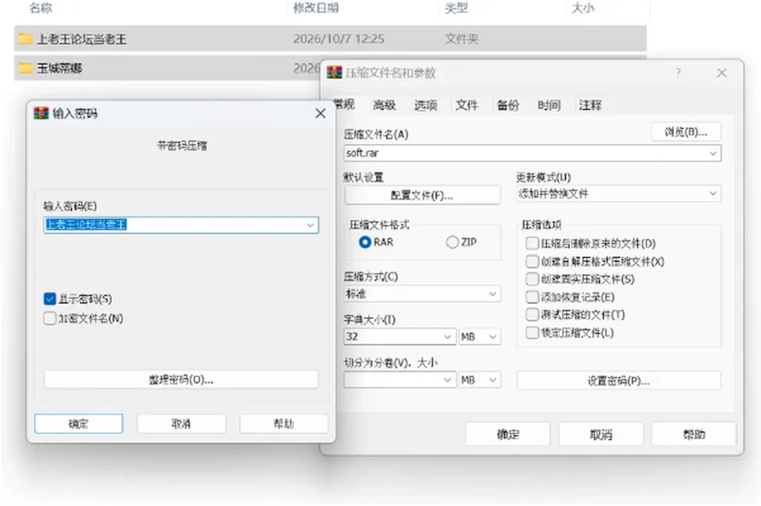Switch to the 选项 tab
The width and height of the screenshot is (761, 506).
[426, 105]
